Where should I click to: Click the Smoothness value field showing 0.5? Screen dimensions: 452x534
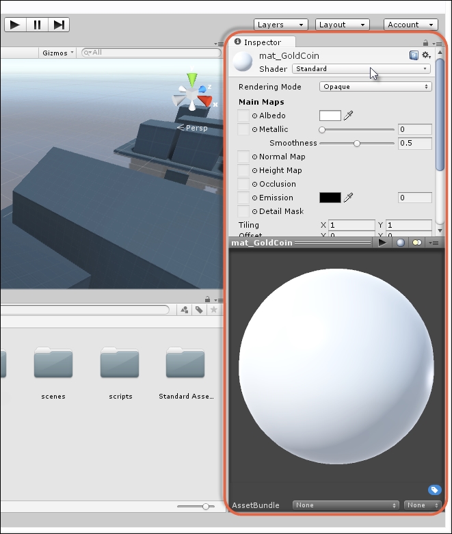[415, 143]
